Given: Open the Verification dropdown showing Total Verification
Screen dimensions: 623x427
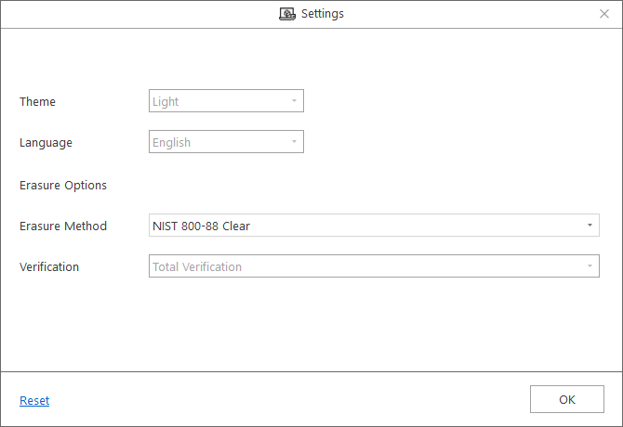Looking at the screenshot, I should (x=374, y=266).
